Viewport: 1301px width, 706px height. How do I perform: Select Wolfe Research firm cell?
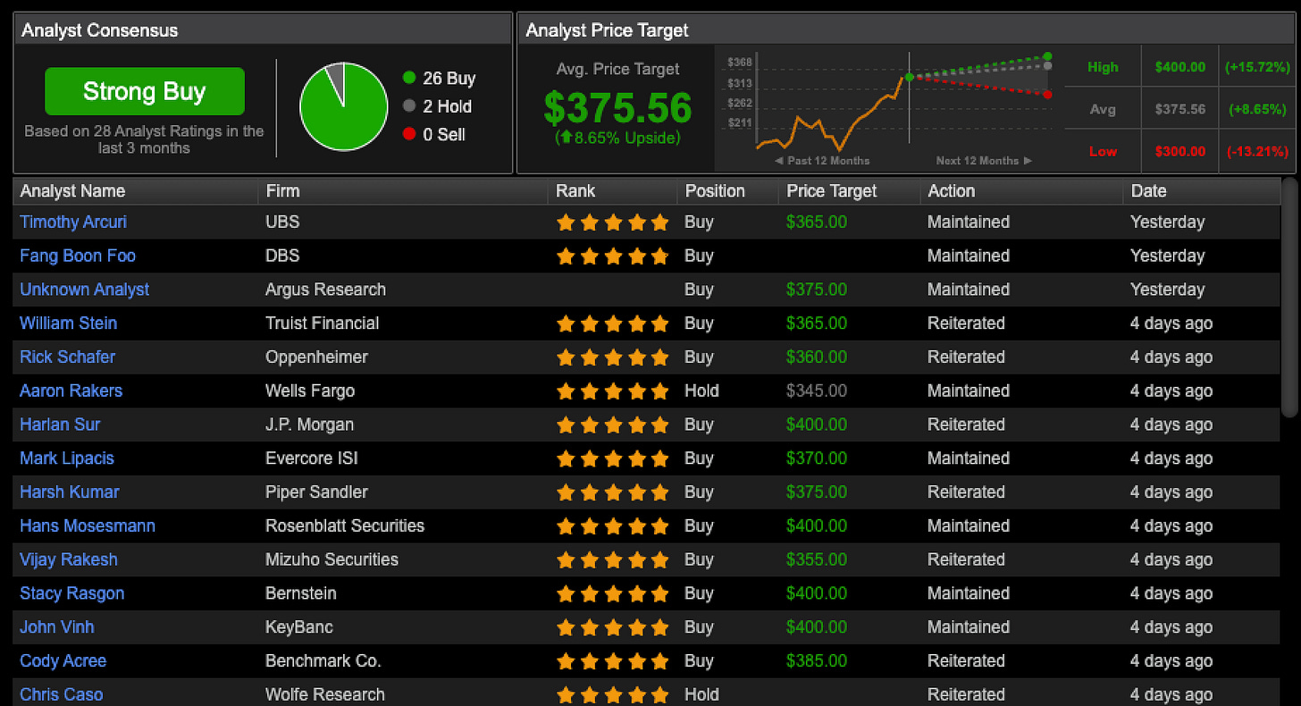(325, 694)
